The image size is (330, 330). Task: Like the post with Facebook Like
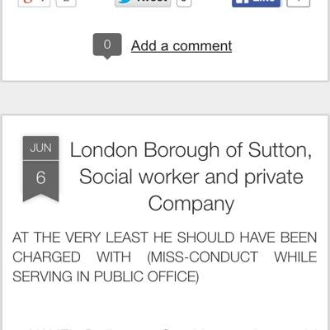click(256, 2)
